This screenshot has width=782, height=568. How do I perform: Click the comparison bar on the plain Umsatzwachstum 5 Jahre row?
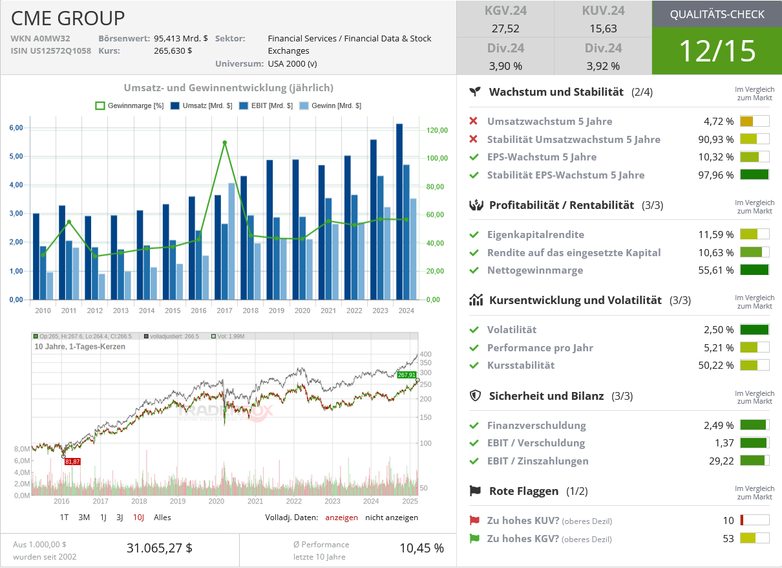pos(755,121)
